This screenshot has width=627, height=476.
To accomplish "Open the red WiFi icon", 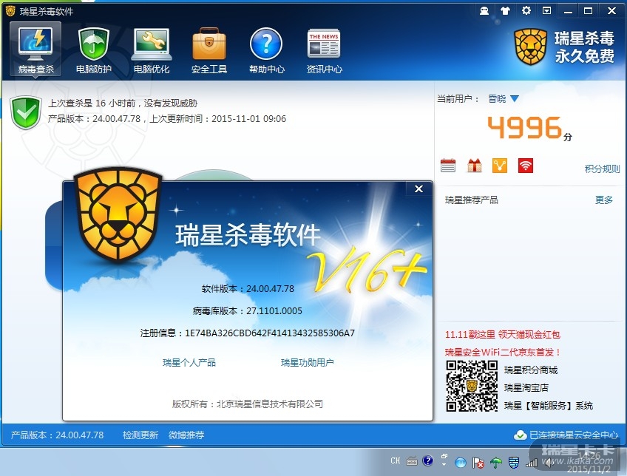I will tap(526, 166).
